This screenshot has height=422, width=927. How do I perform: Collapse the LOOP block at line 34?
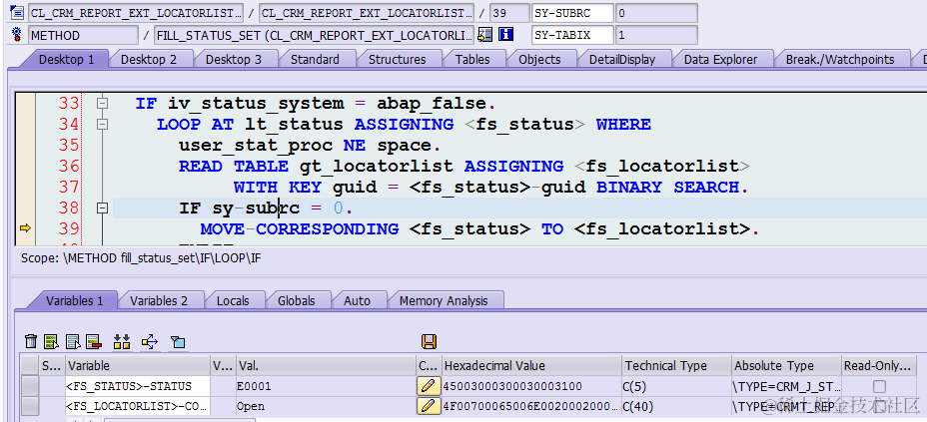coord(102,124)
